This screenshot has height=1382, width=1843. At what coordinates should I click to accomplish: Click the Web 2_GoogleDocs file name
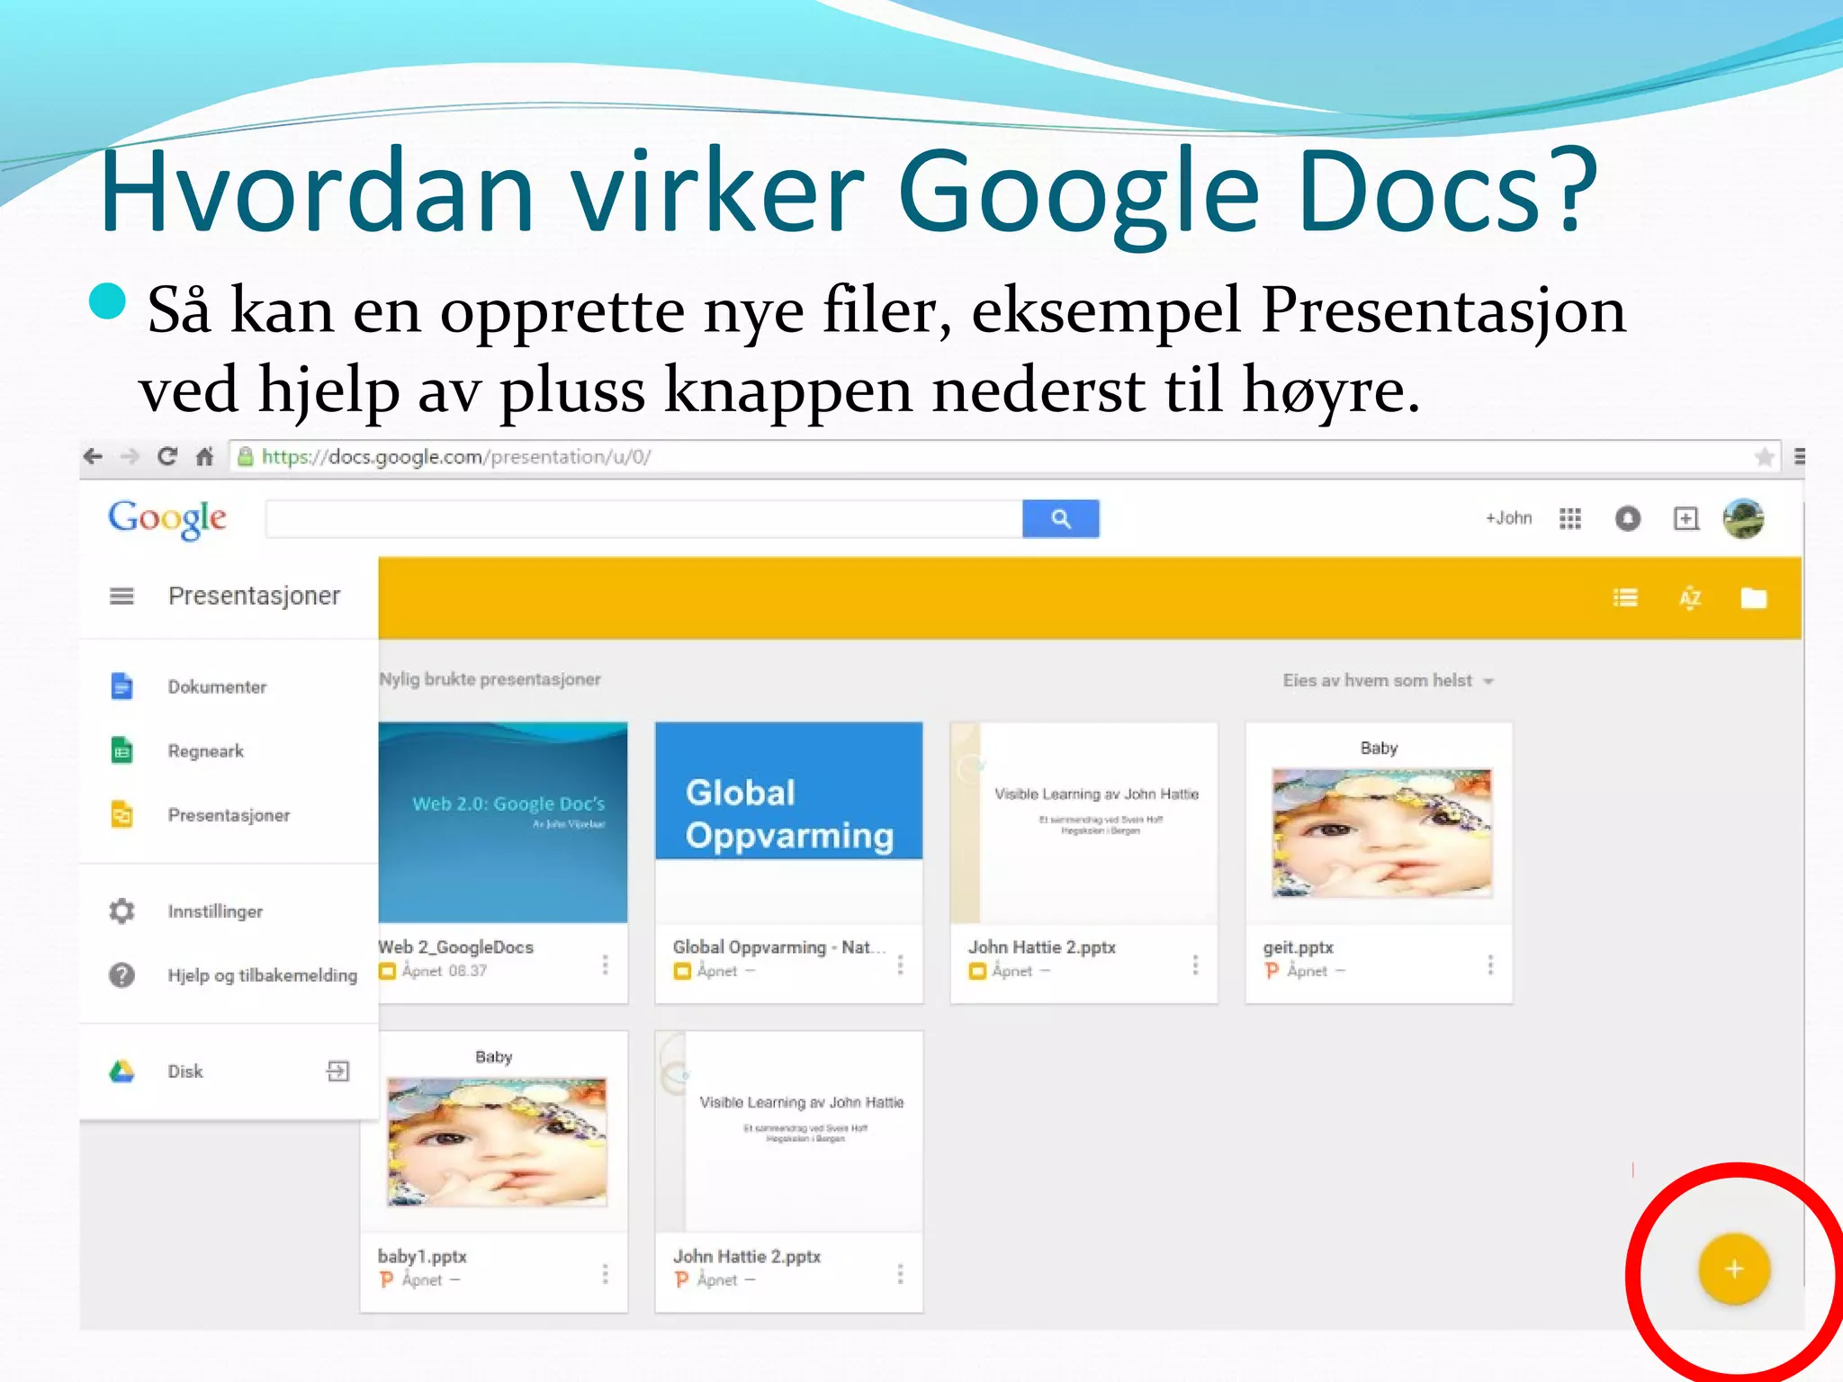point(455,947)
